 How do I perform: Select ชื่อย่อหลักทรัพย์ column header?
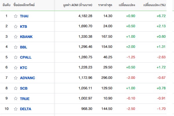click(24, 5)
